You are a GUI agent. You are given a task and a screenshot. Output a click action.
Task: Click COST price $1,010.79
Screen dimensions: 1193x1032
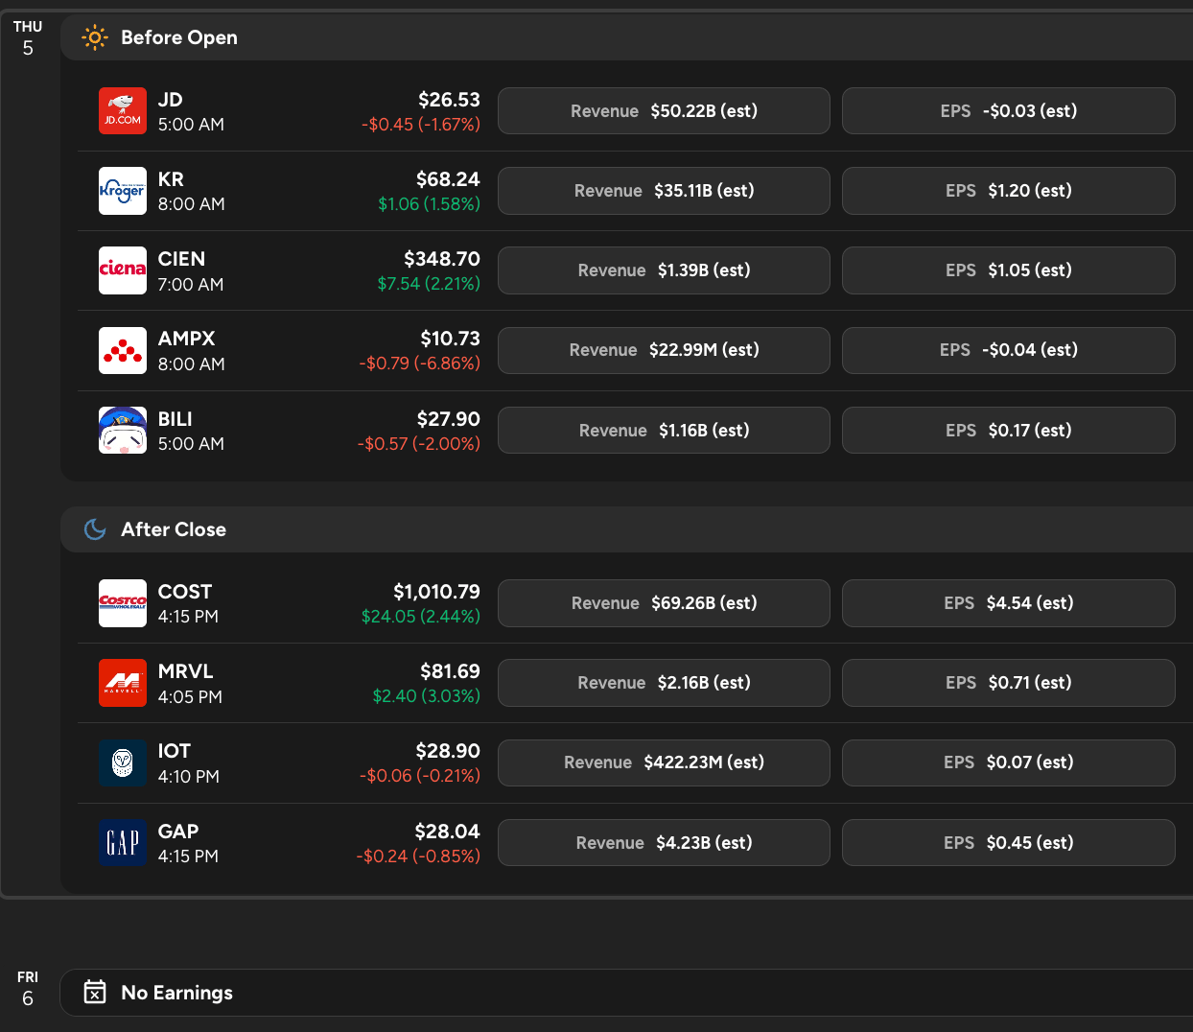click(x=436, y=592)
